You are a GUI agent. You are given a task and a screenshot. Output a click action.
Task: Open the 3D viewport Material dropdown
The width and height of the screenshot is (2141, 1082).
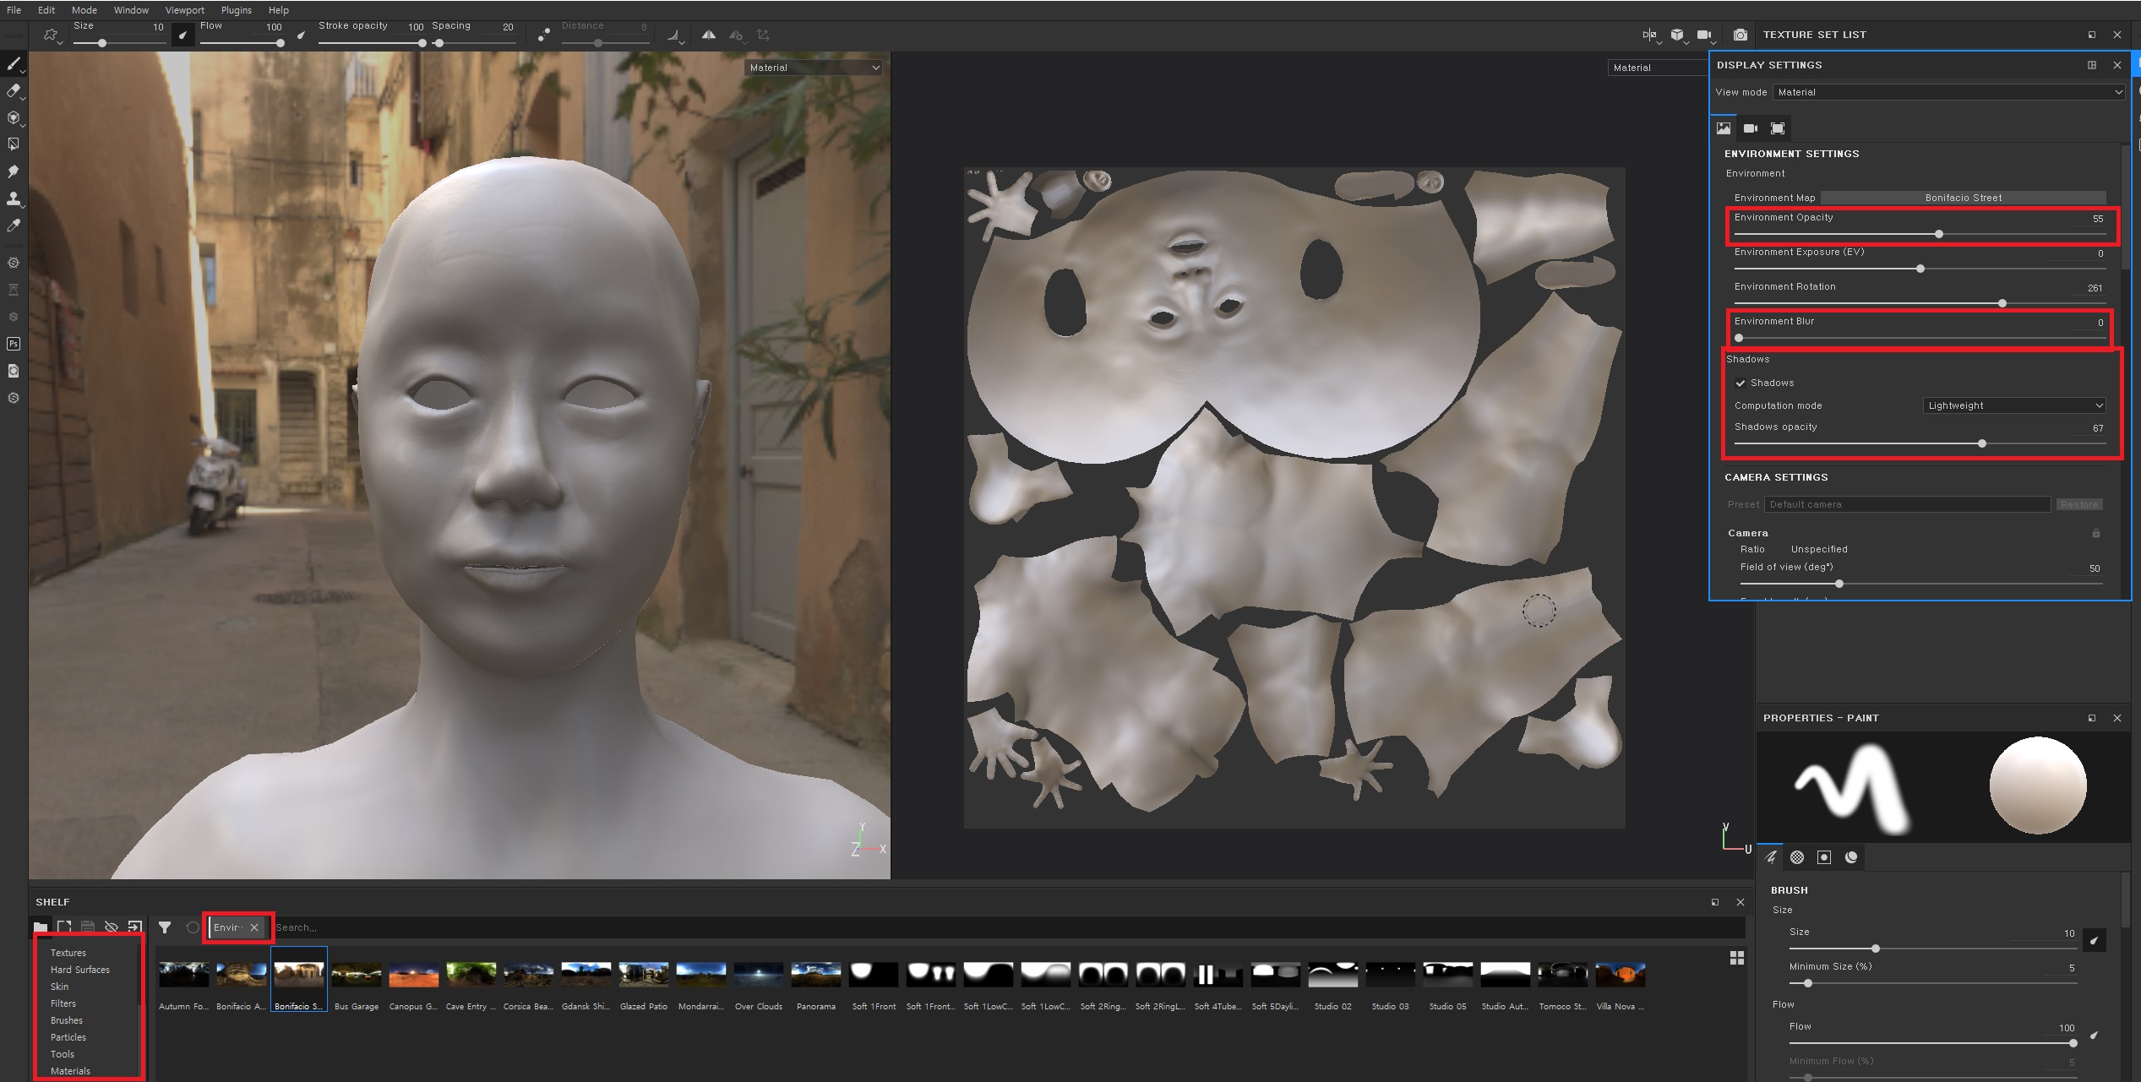point(814,68)
